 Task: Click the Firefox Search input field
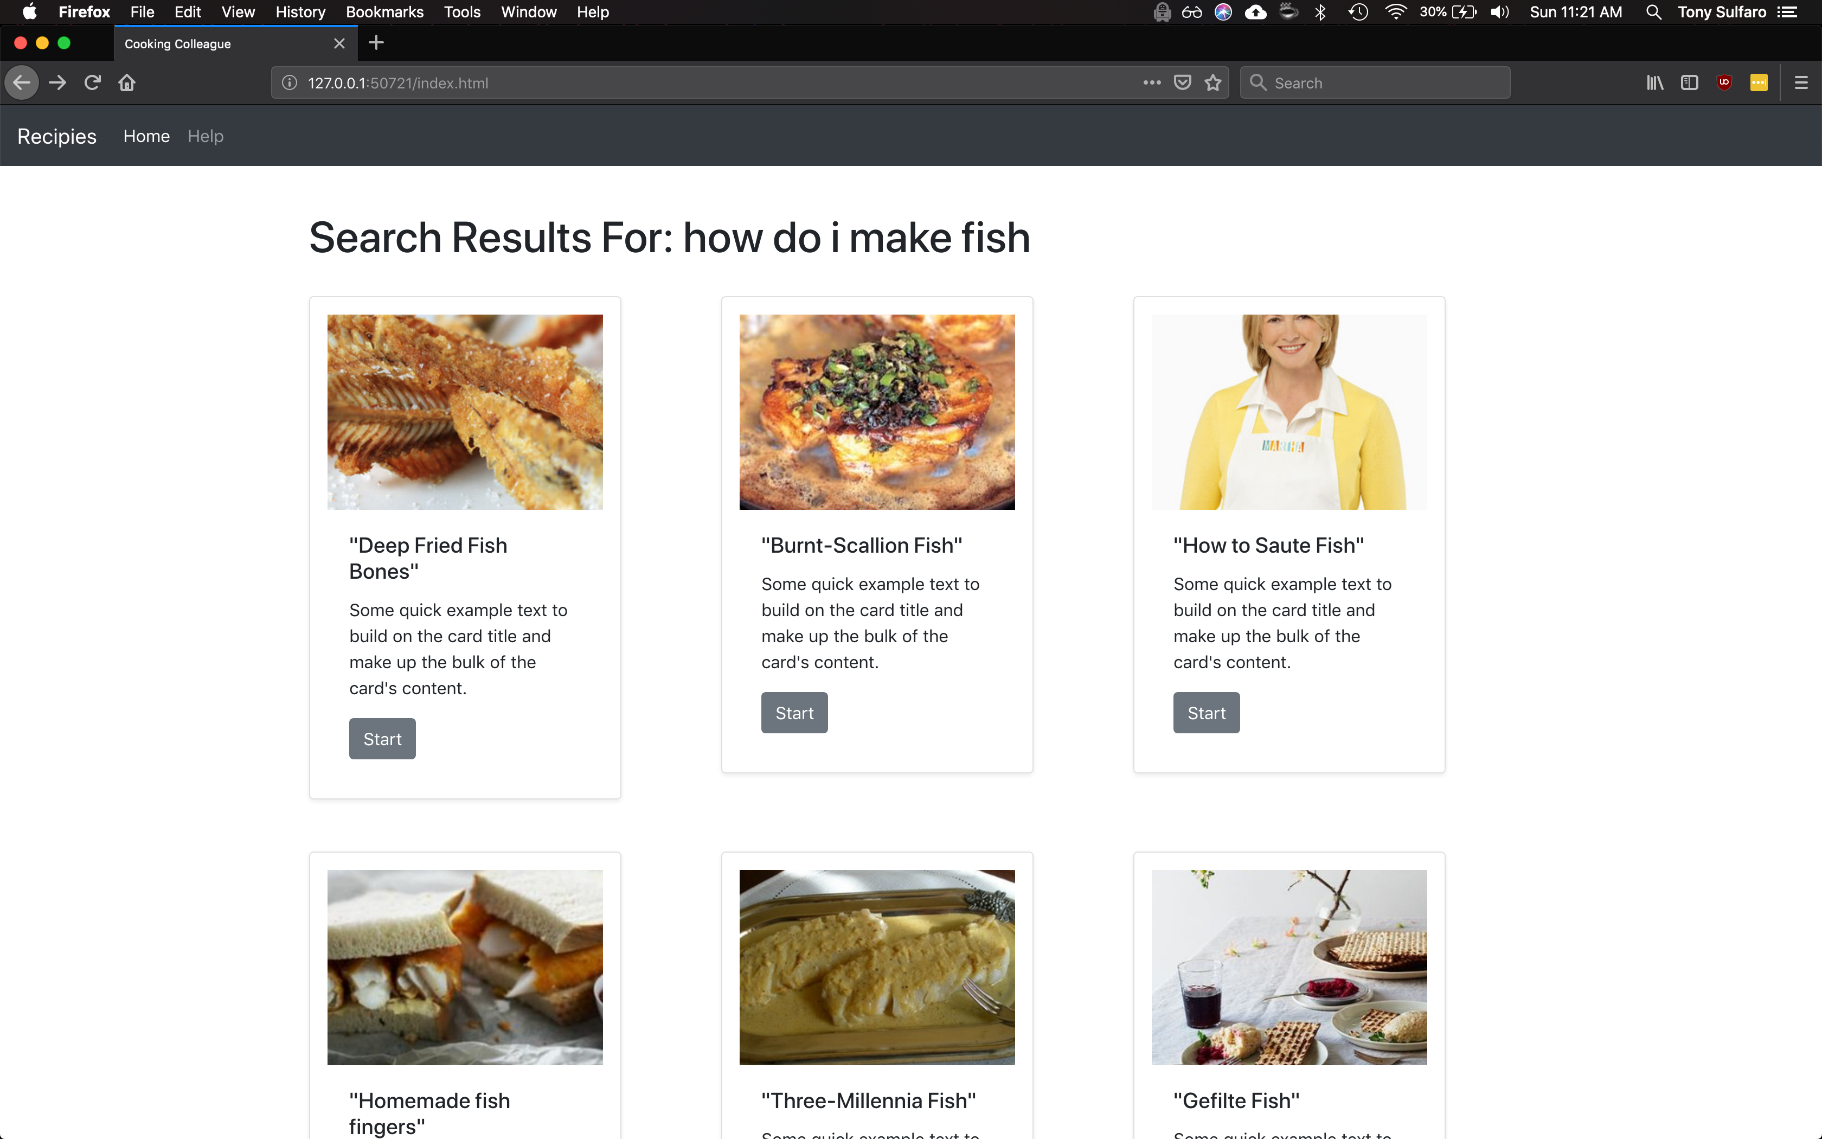click(x=1385, y=83)
